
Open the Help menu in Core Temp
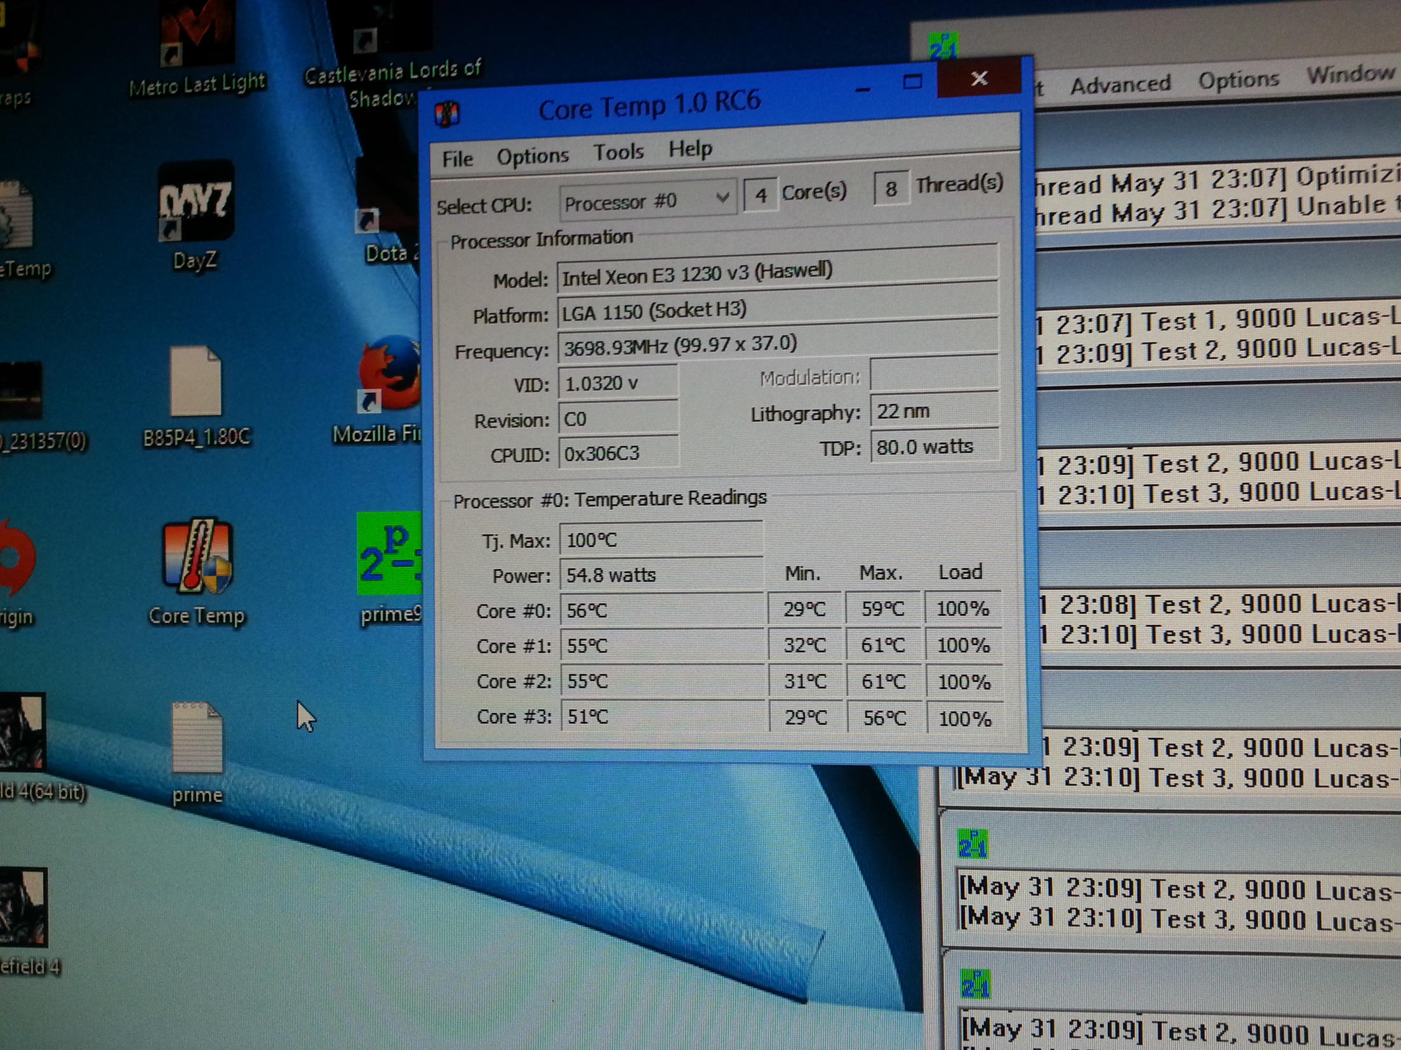click(689, 149)
